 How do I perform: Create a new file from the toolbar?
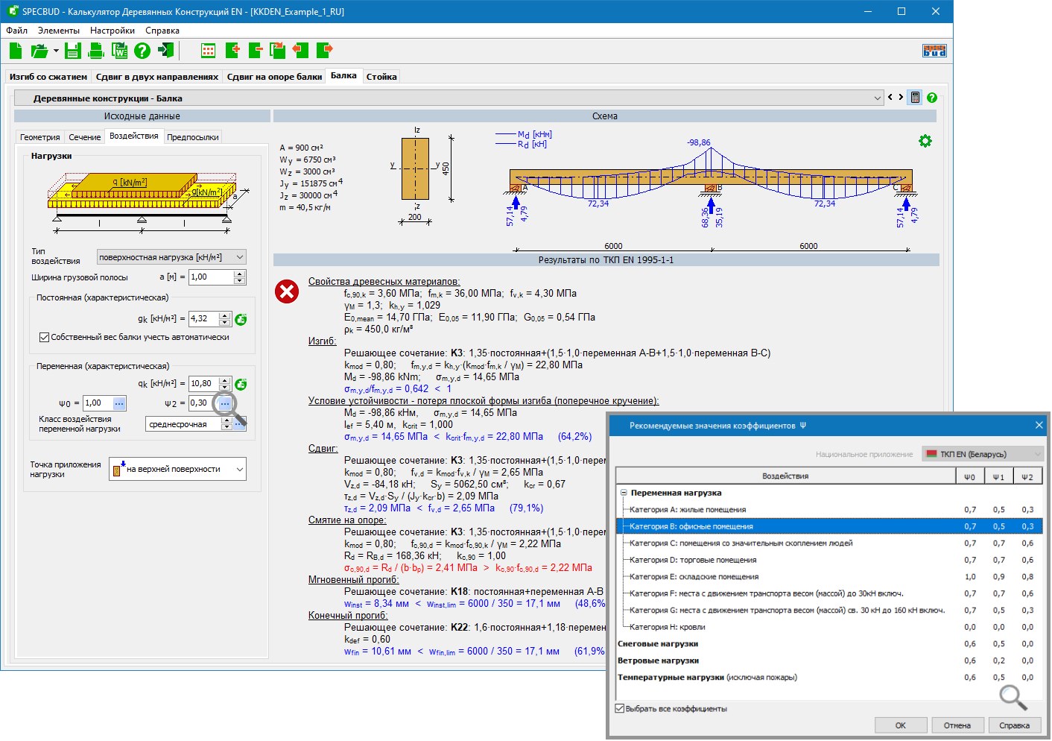[x=16, y=51]
